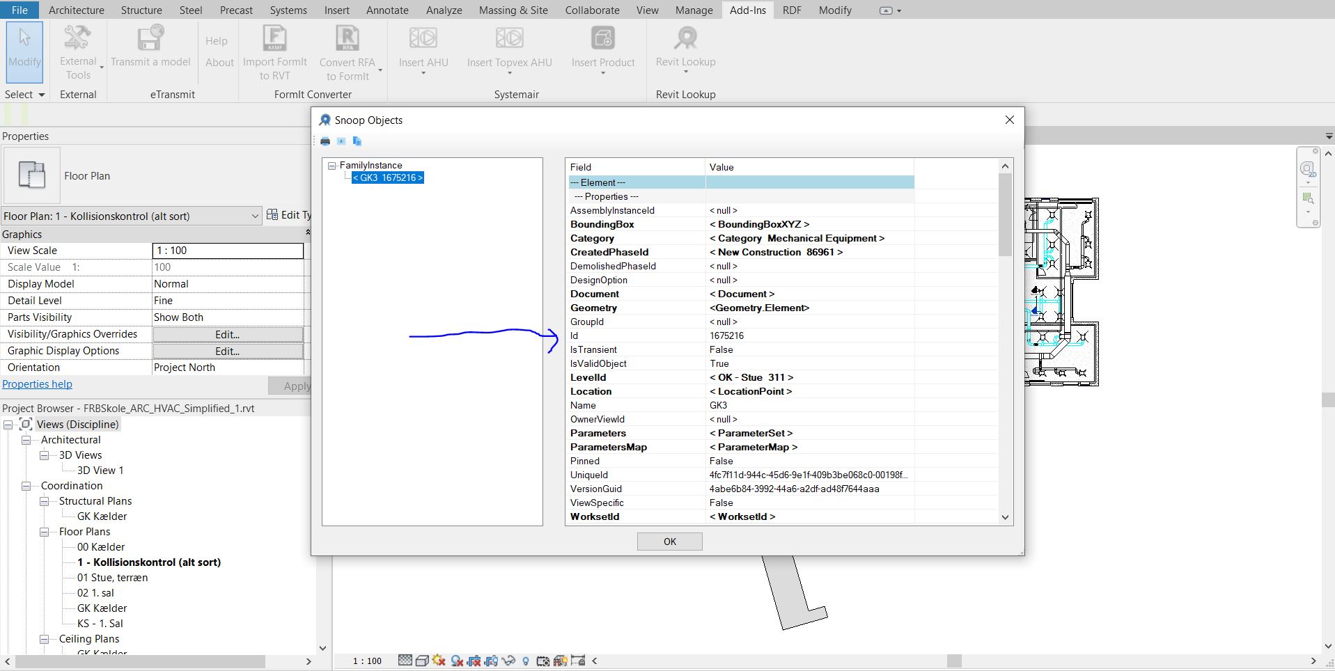Collapse the Views (Discipline) node
1335x671 pixels.
tap(8, 425)
